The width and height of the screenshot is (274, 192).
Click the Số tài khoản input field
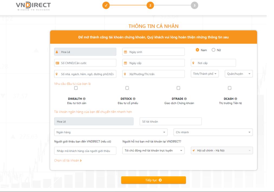click(x=171, y=121)
